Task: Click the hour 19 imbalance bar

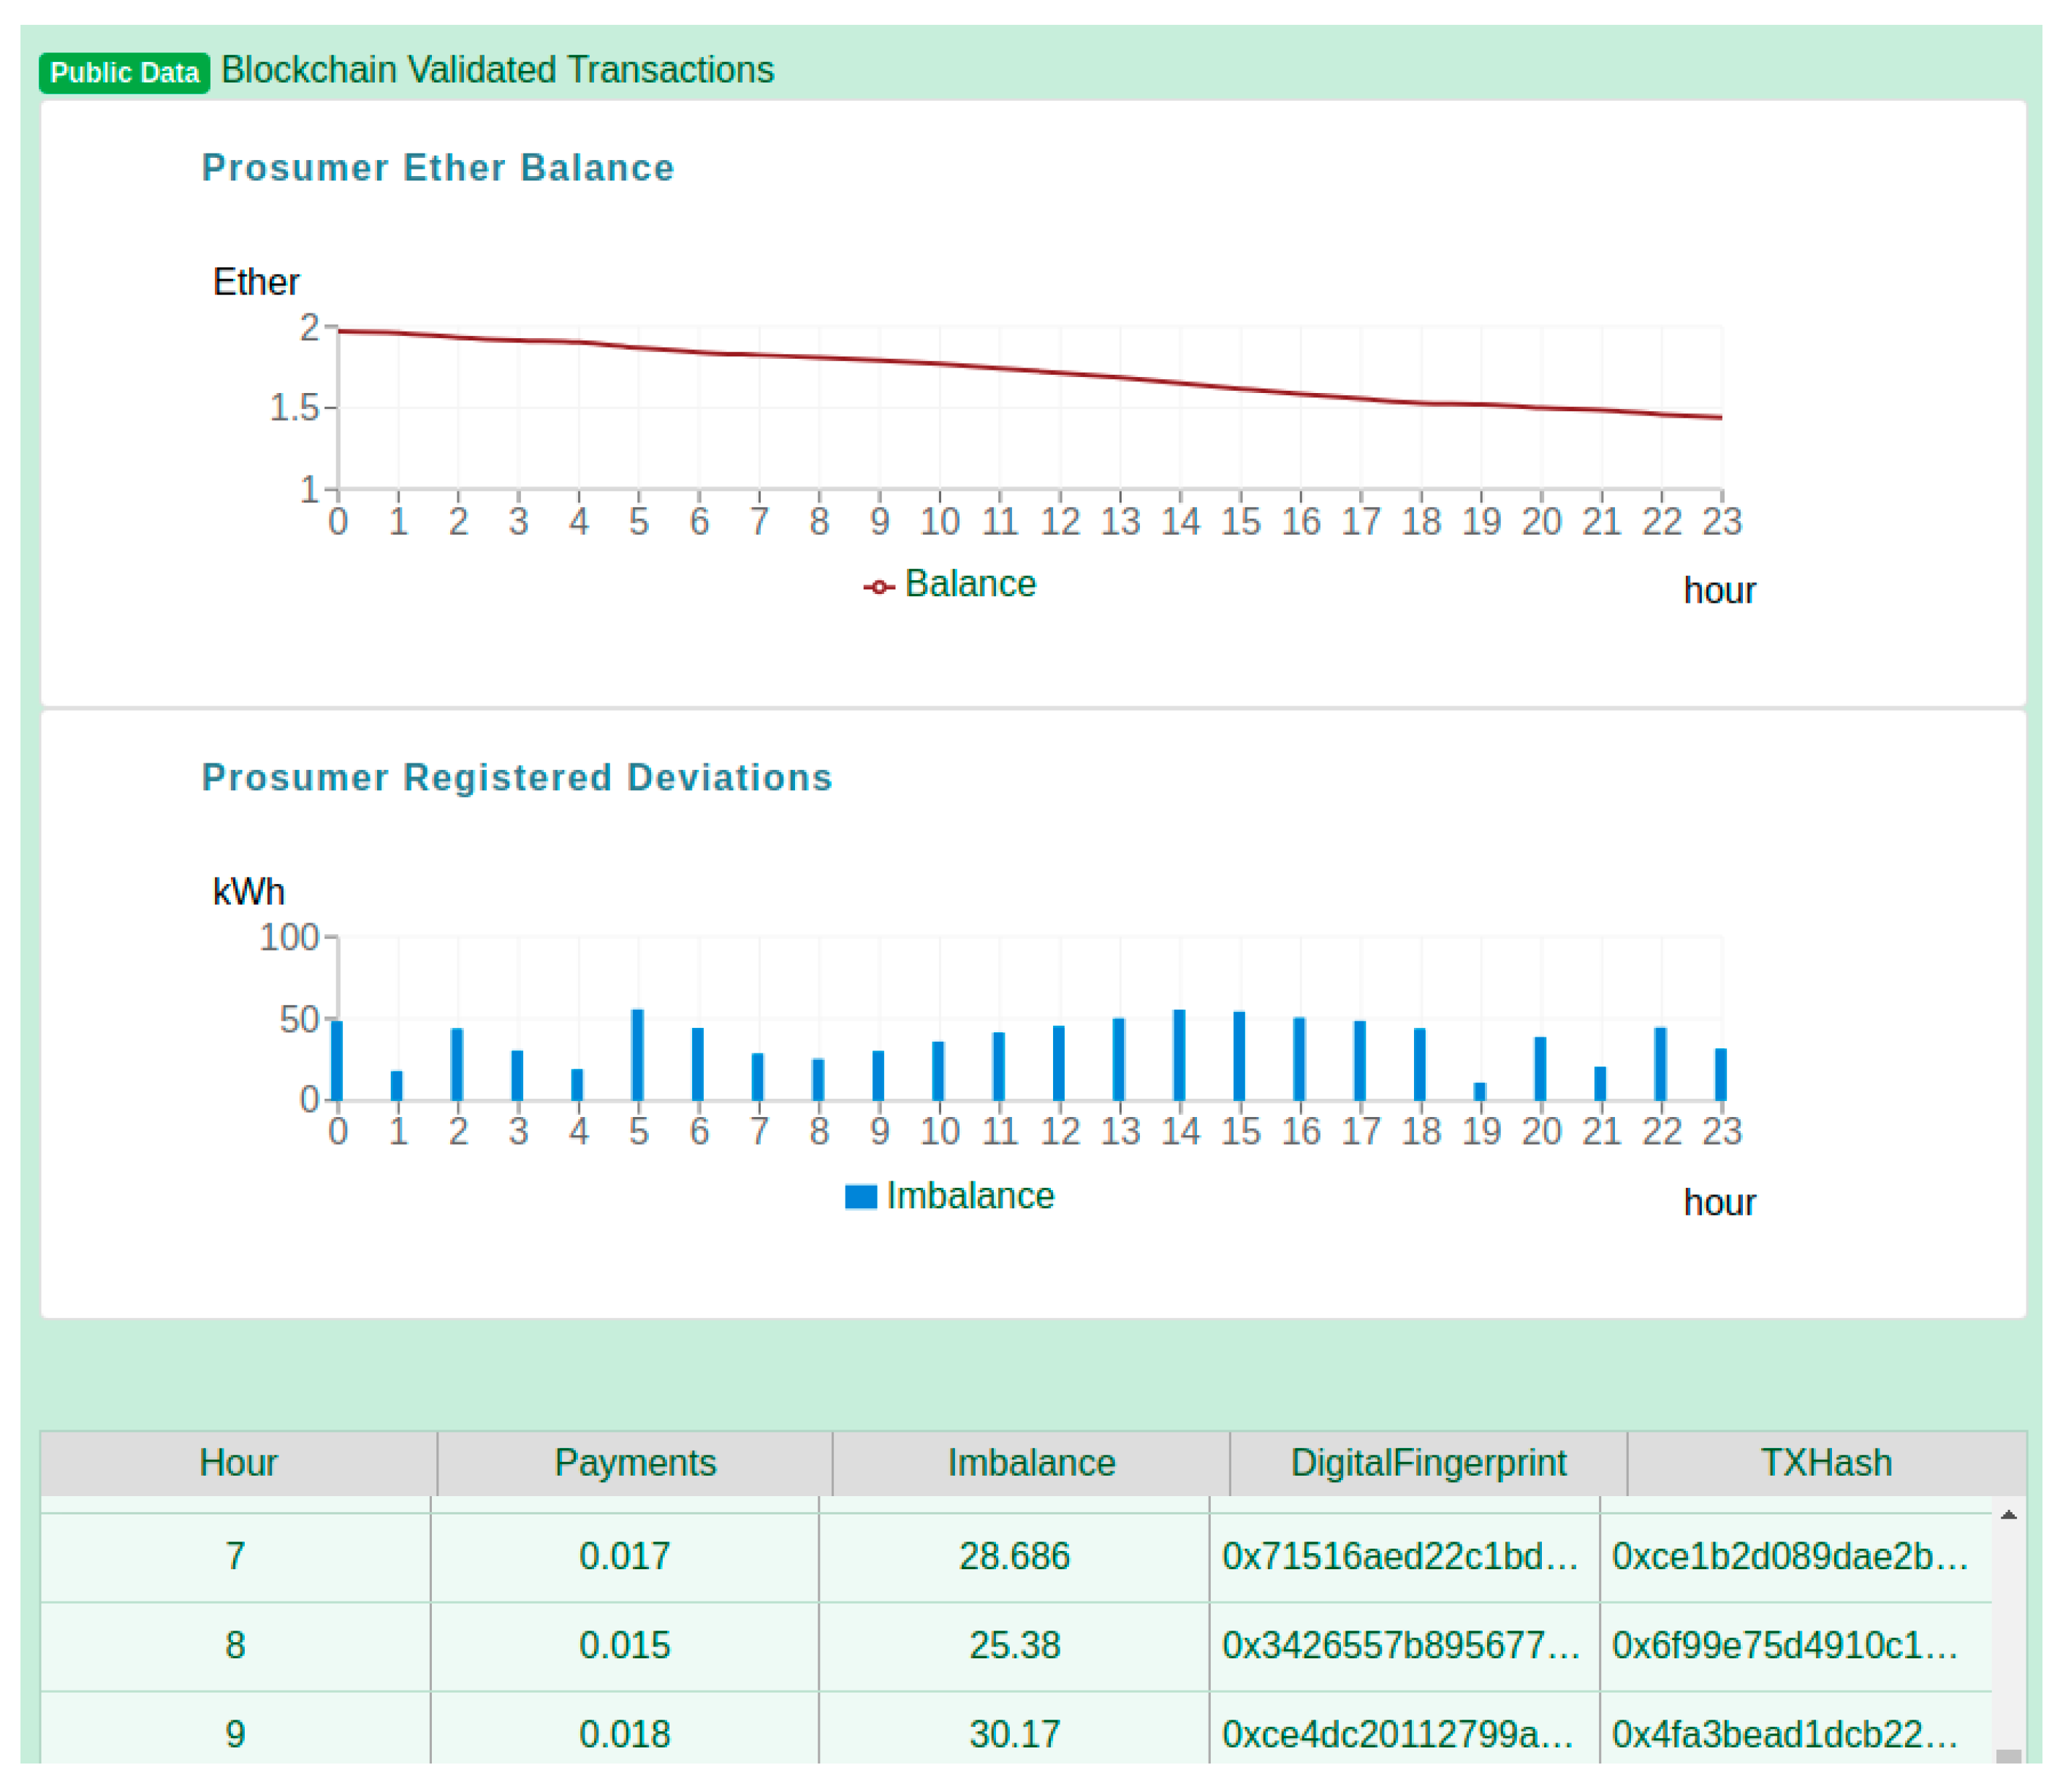Action: [x=1480, y=1091]
